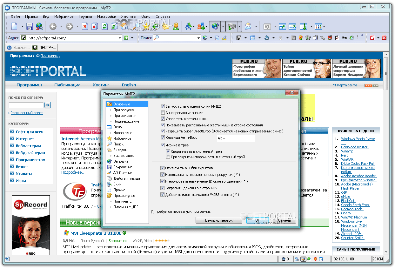
Task: Click the green down arrow window icon
Action: tap(304, 27)
